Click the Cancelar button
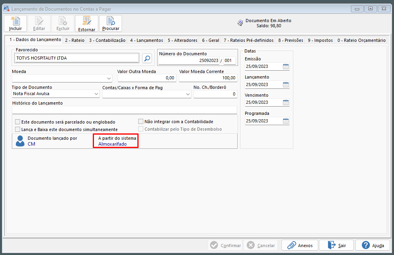The width and height of the screenshot is (394, 255). click(261, 245)
